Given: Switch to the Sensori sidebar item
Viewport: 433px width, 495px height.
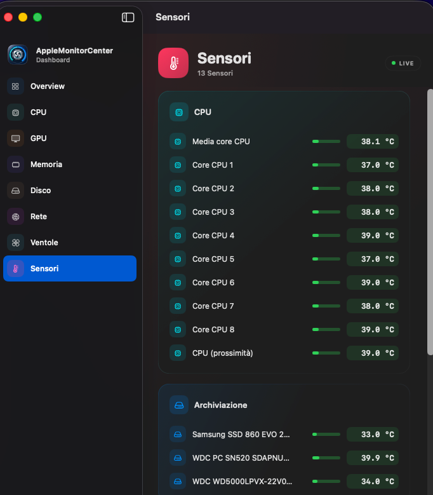Looking at the screenshot, I should click(70, 268).
